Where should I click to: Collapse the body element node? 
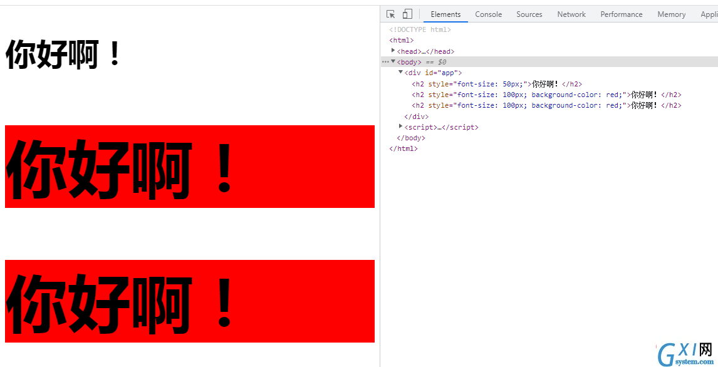click(x=393, y=61)
